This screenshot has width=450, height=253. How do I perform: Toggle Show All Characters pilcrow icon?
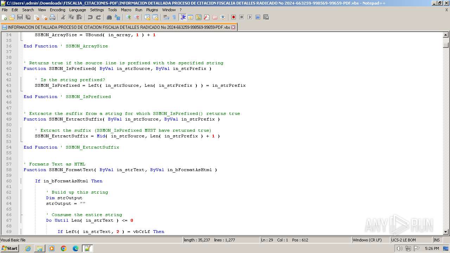pos(174,17)
